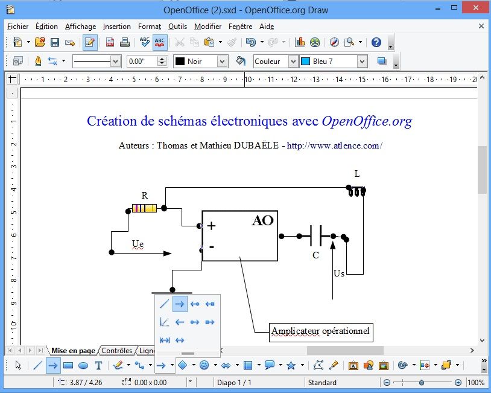Open the Bleu 7 fill color dropdown
This screenshot has height=393, width=491.
tap(362, 62)
